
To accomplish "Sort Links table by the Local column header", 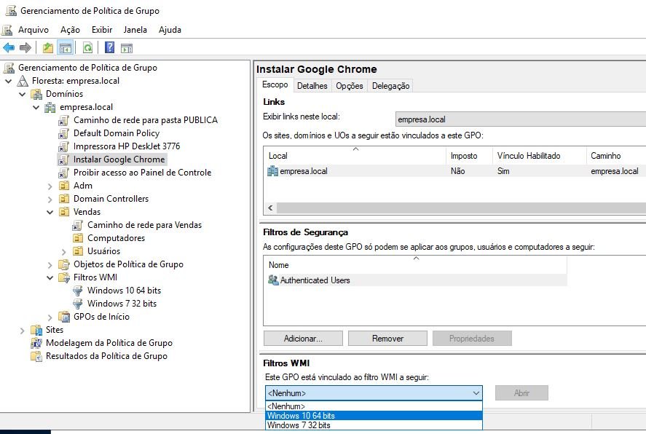I will point(355,156).
